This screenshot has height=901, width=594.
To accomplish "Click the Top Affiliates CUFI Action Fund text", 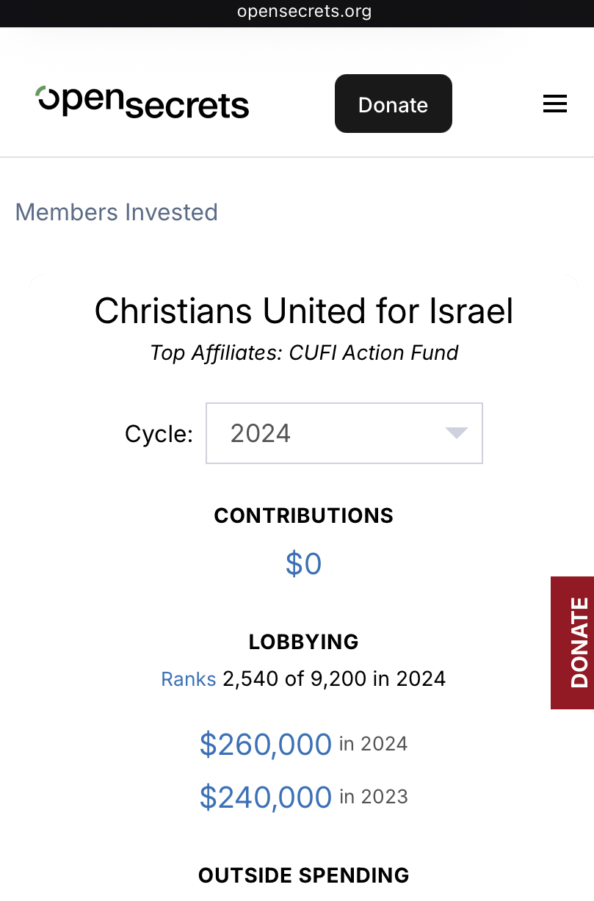I will tap(304, 352).
